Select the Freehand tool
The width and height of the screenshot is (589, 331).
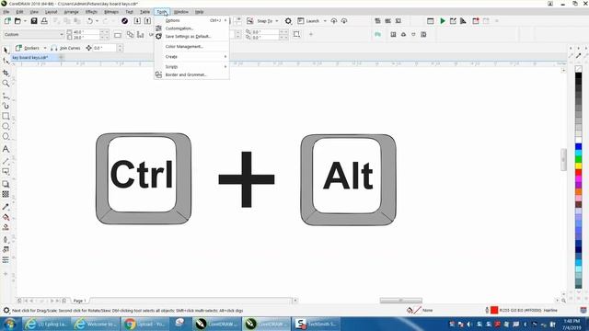6,96
